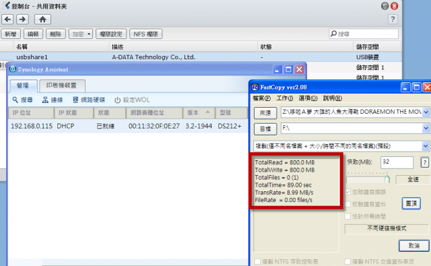
Task: Click the FastCopy title bar icon
Action: (255, 88)
